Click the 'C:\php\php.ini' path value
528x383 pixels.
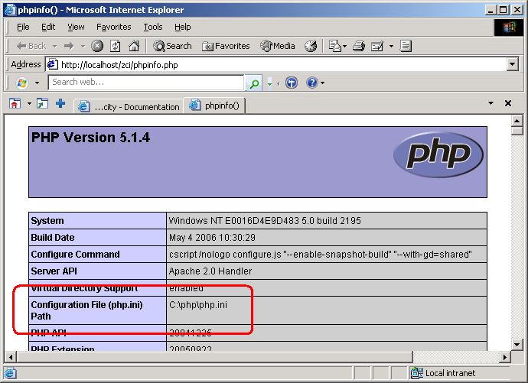(198, 305)
